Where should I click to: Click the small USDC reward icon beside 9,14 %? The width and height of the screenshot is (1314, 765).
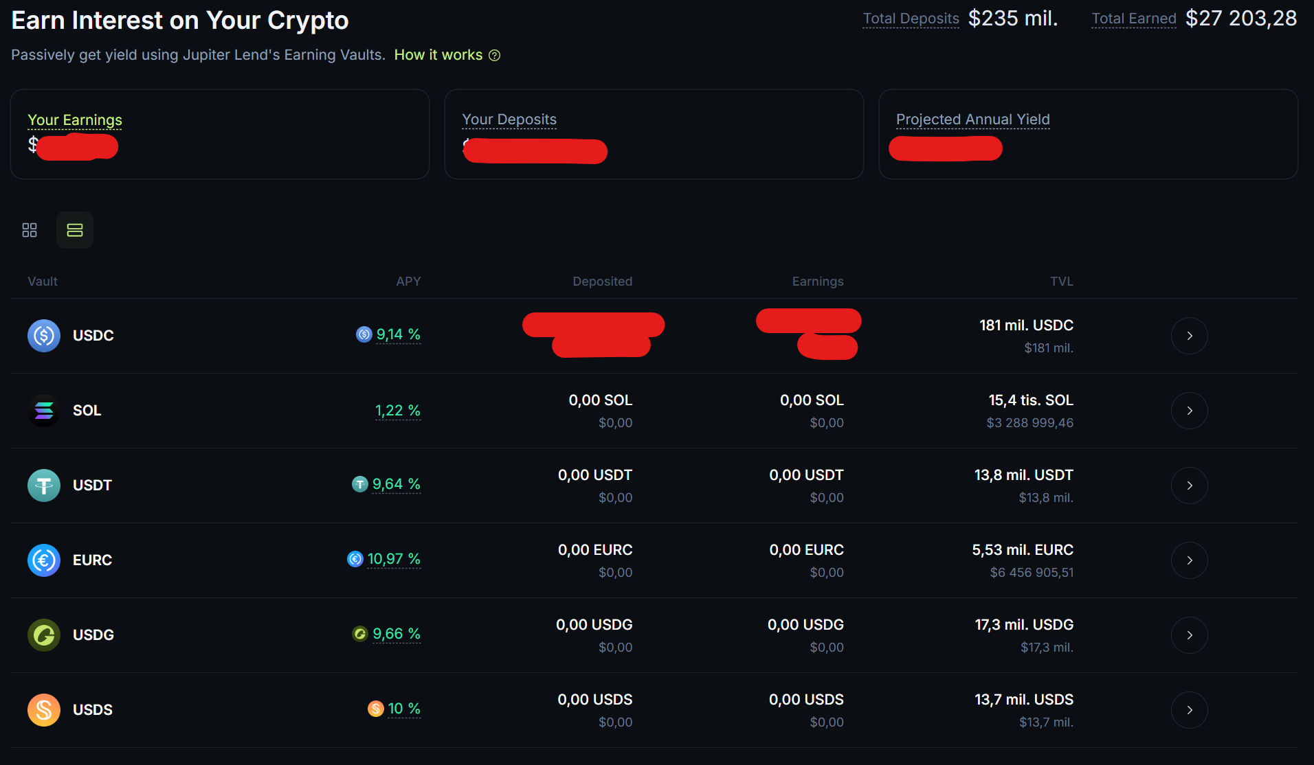[x=364, y=334]
